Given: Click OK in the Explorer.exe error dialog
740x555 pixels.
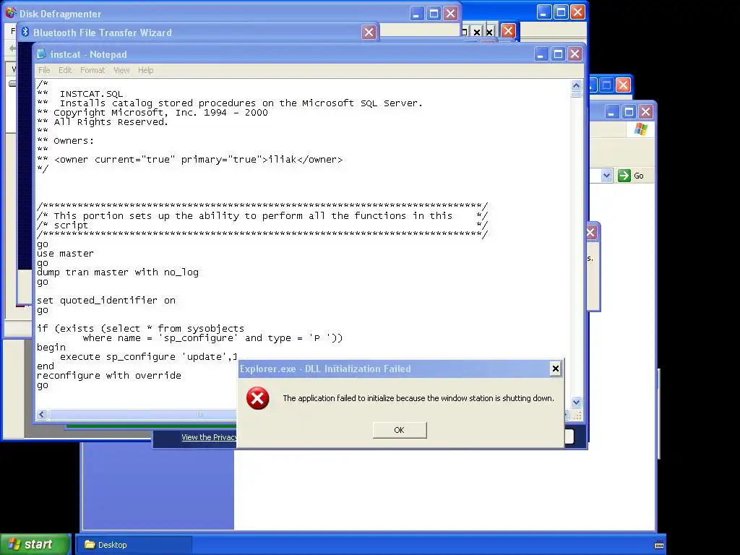Looking at the screenshot, I should click(399, 430).
